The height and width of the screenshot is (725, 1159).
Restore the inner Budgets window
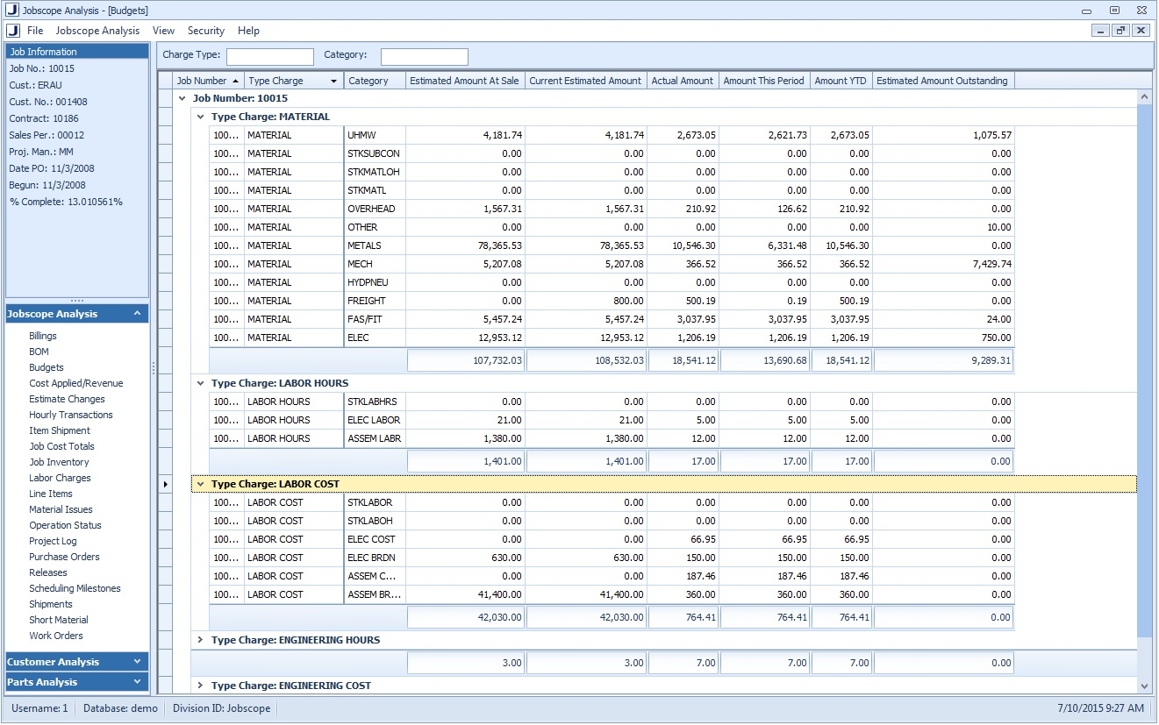(x=1120, y=31)
